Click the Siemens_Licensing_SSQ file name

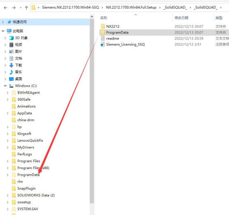tap(125, 45)
